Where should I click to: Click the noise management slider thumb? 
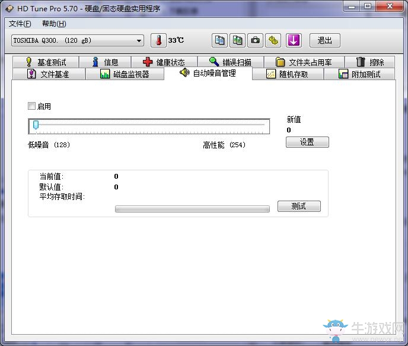pos(36,125)
